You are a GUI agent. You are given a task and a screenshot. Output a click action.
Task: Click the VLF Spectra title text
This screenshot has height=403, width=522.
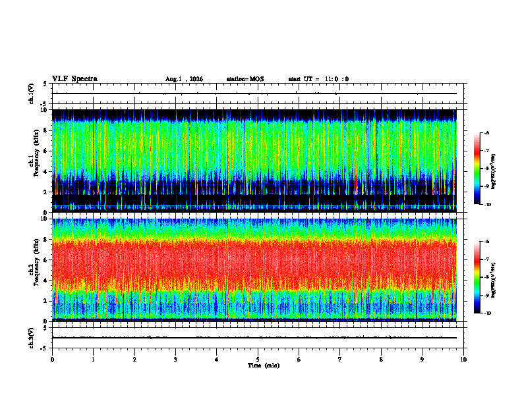click(74, 79)
